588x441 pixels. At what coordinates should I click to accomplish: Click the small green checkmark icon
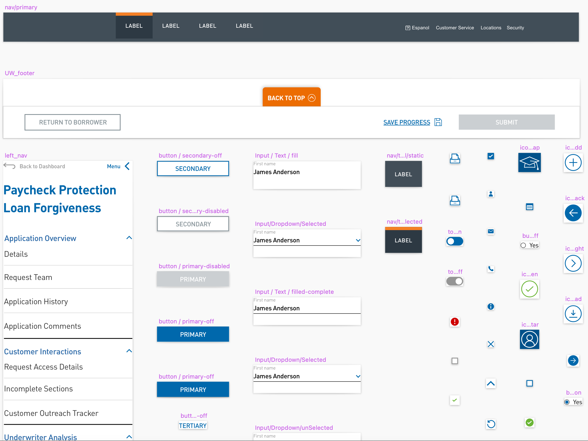tap(455, 400)
